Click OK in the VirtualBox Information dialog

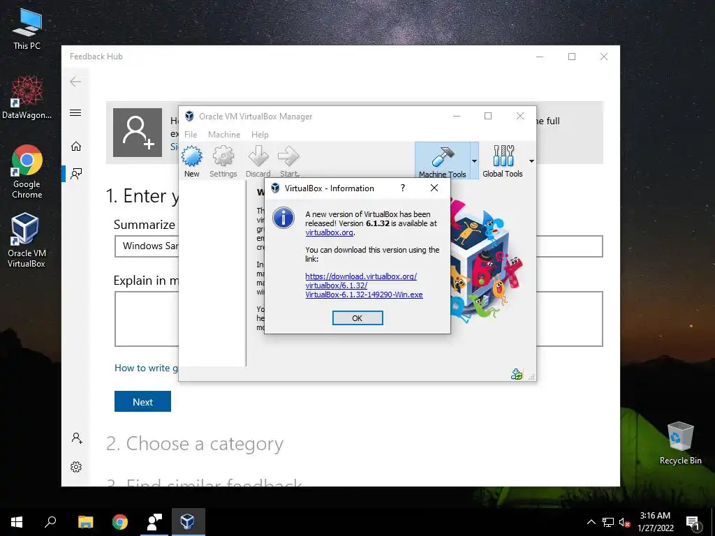[x=357, y=318]
